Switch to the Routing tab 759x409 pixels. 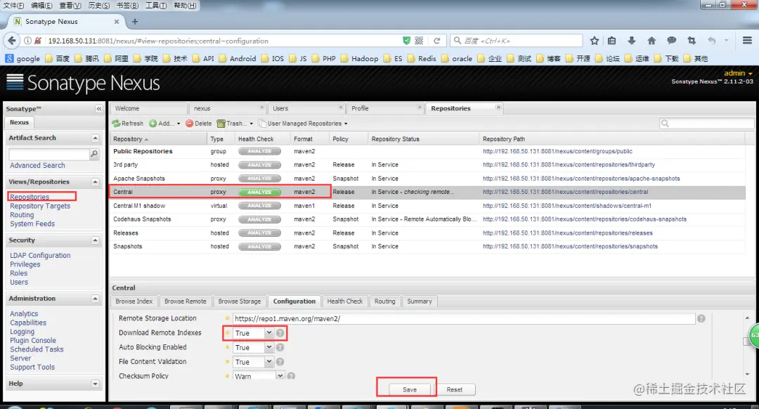[x=385, y=301]
